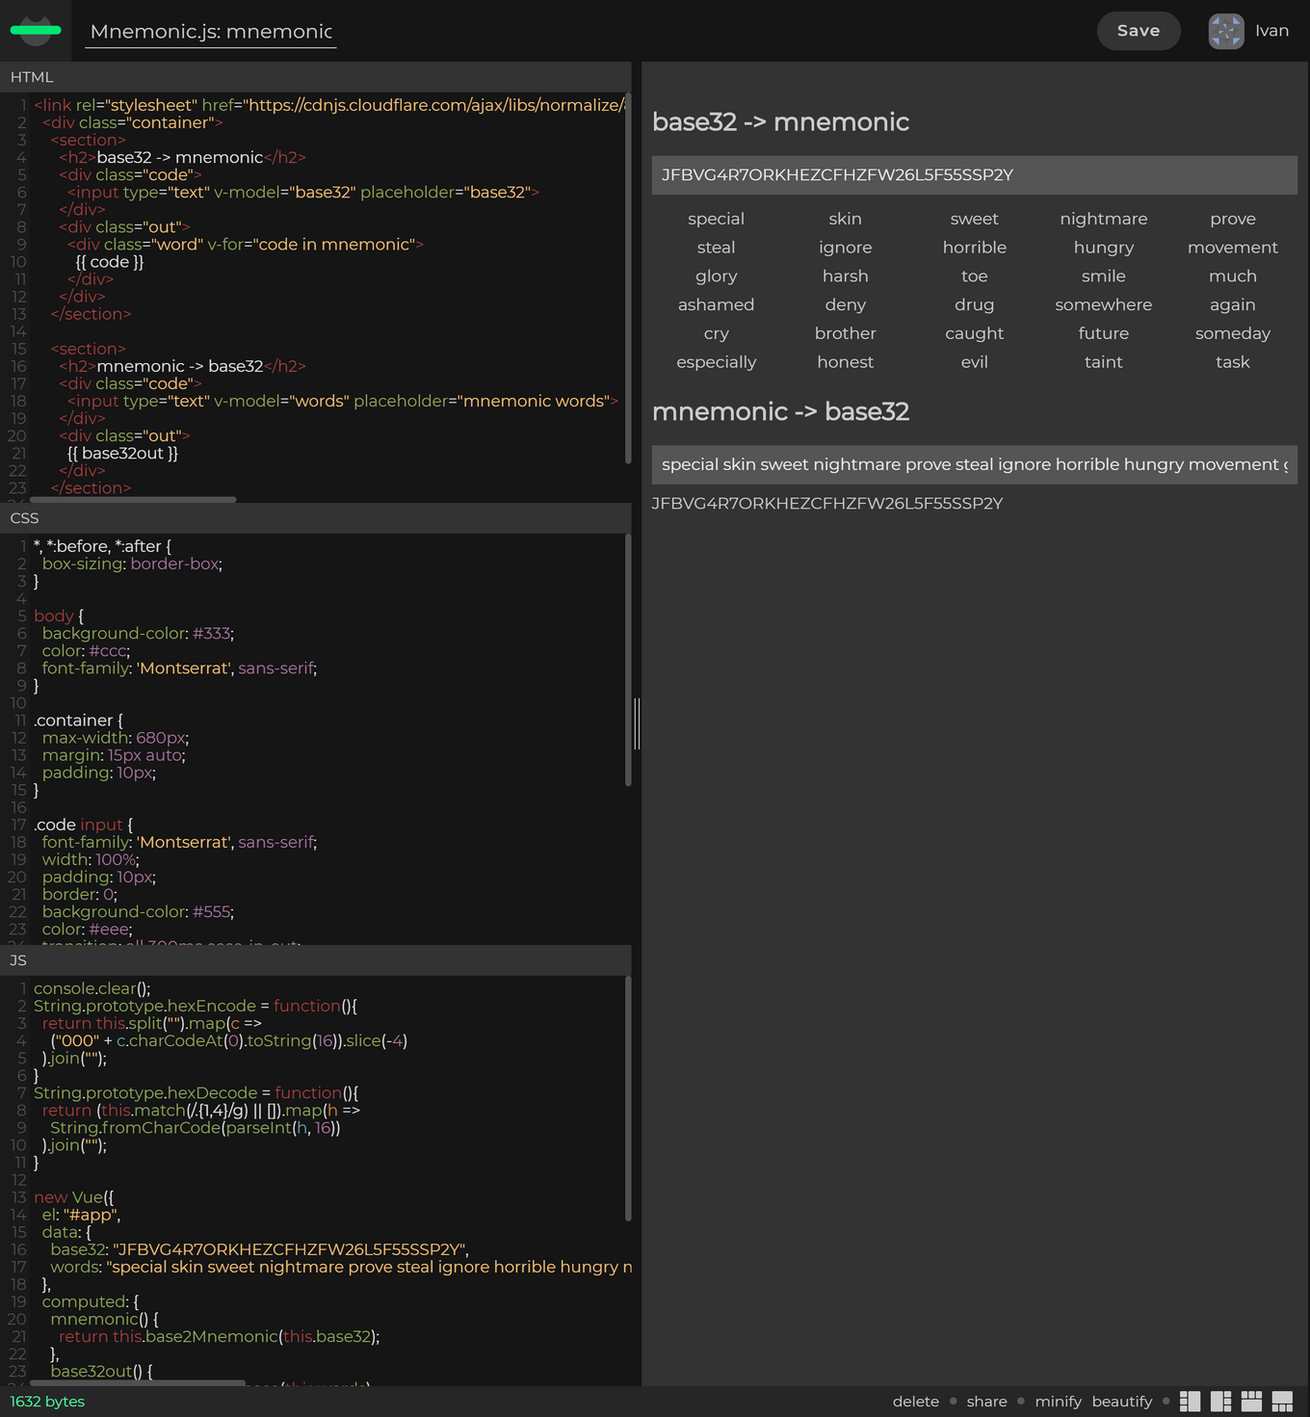
Task: Beautify the code via footer link
Action: point(1121,1402)
